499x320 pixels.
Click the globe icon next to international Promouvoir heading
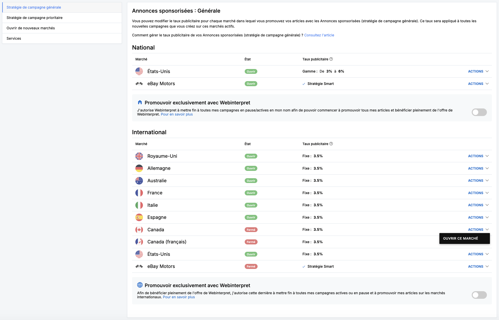(x=140, y=285)
